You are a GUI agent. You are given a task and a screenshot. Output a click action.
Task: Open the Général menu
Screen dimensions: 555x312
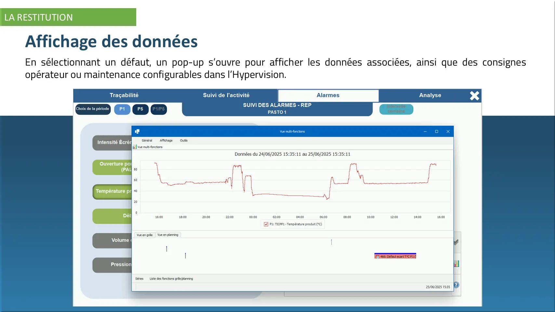pos(147,140)
